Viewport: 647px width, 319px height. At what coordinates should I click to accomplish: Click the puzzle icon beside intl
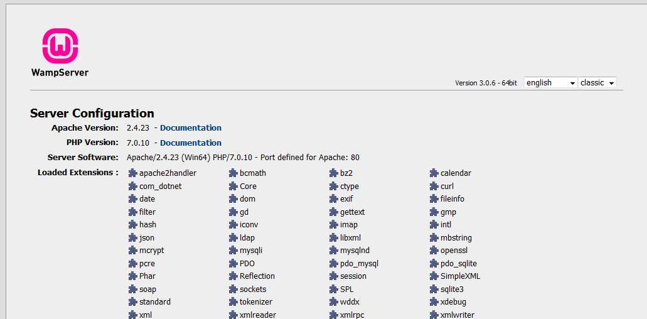(434, 225)
